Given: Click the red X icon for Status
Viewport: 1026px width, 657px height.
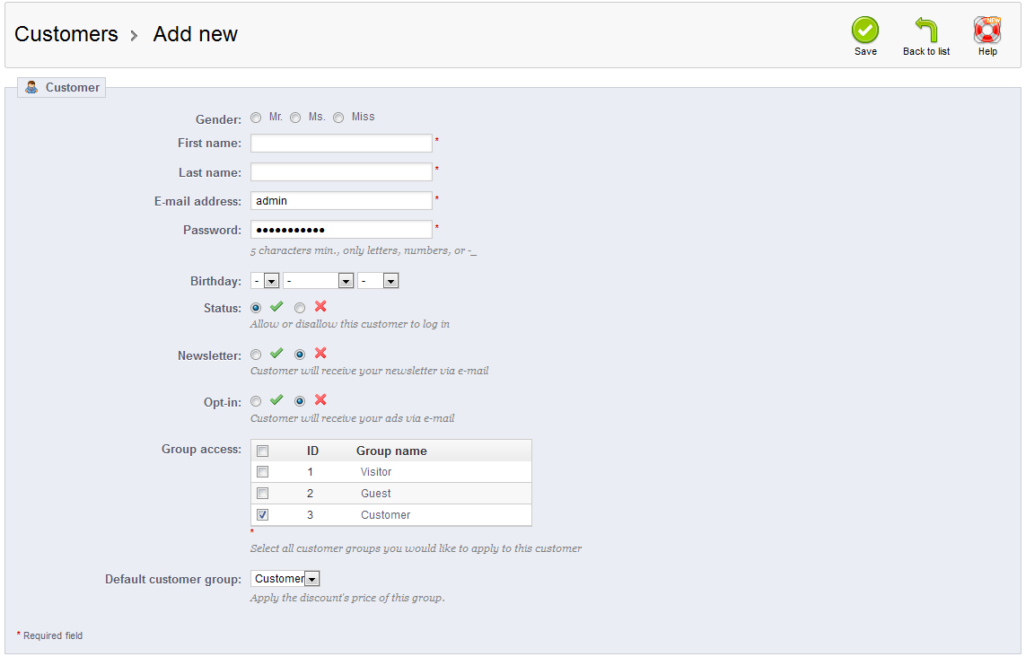Looking at the screenshot, I should (x=320, y=307).
